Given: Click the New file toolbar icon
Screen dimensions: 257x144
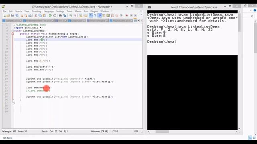Looking at the screenshot, I should pos(4,16).
